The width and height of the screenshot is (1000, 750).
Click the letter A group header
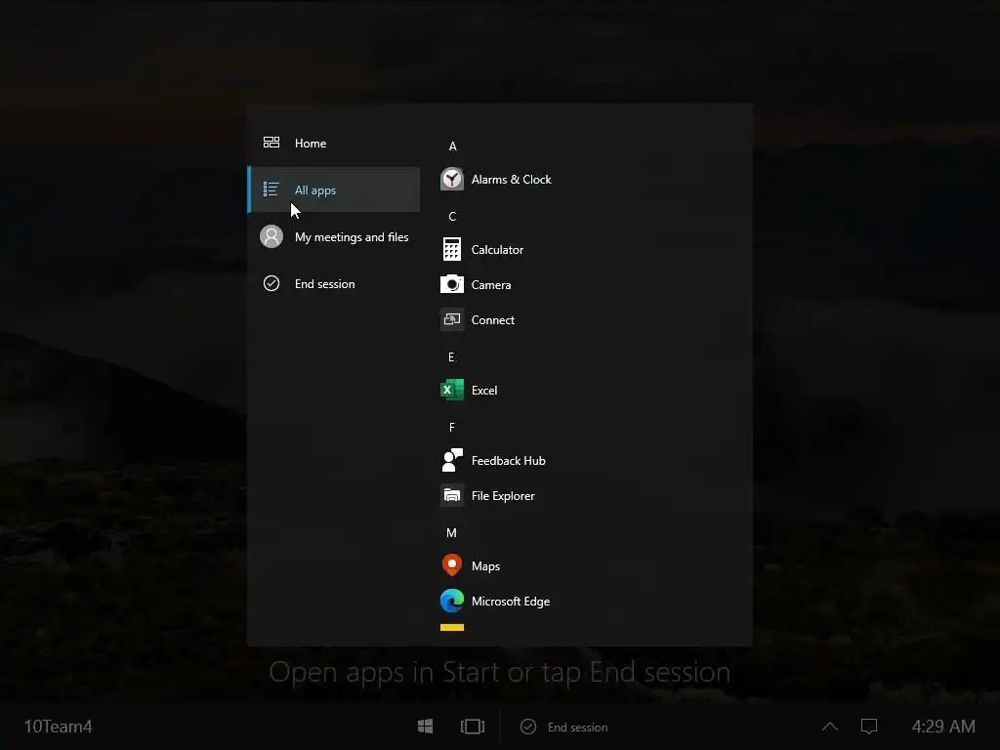453,146
